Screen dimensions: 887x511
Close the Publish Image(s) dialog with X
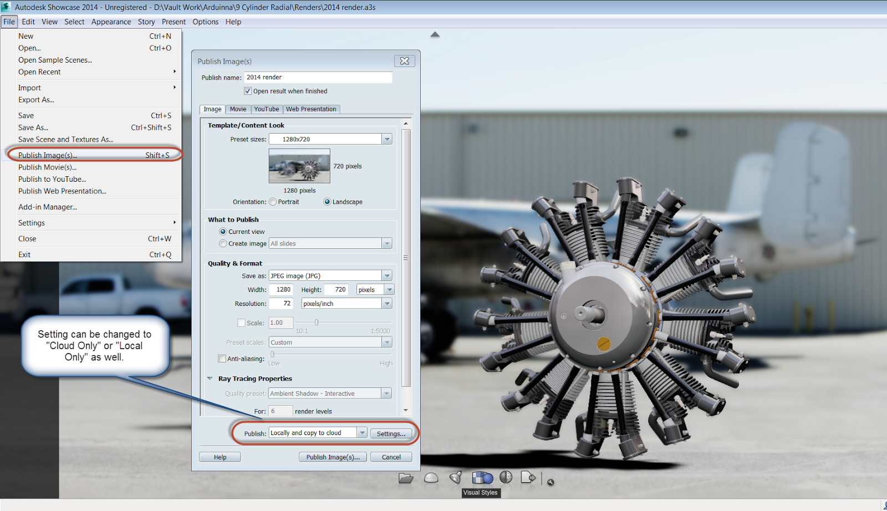[x=405, y=61]
